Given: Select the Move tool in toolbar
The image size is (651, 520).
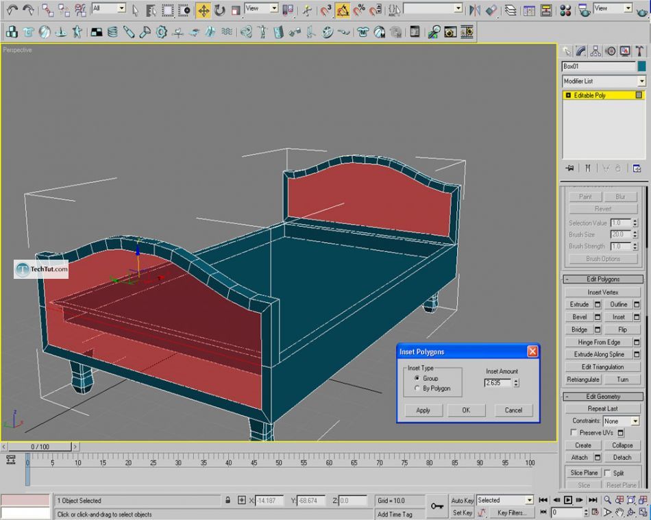Looking at the screenshot, I should (x=204, y=10).
